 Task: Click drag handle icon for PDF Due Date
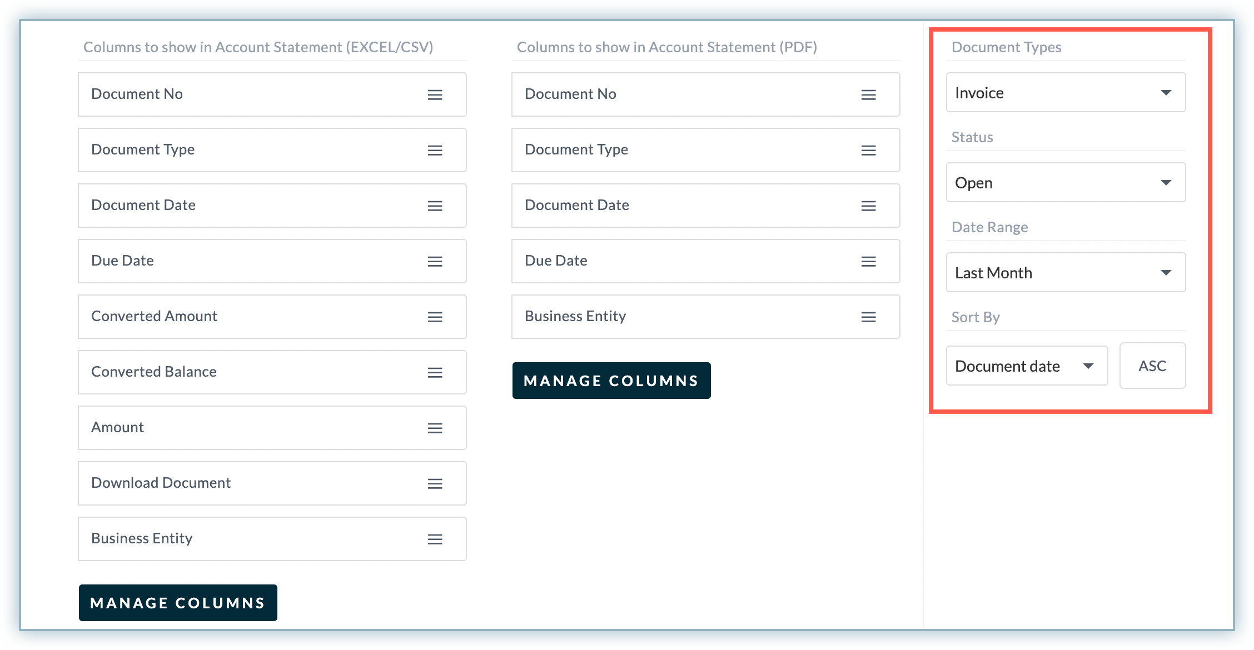point(868,262)
